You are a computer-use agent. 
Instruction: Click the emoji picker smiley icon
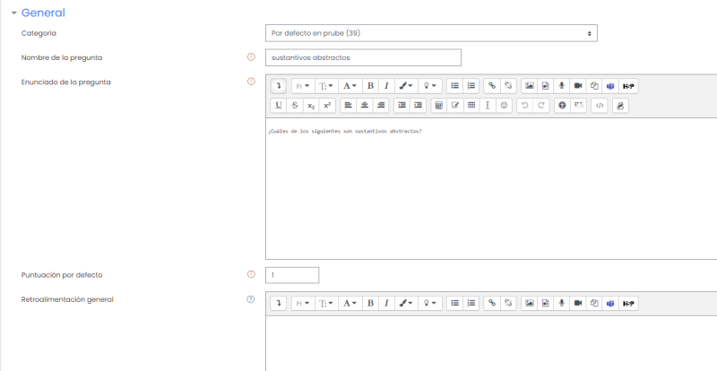tap(505, 105)
